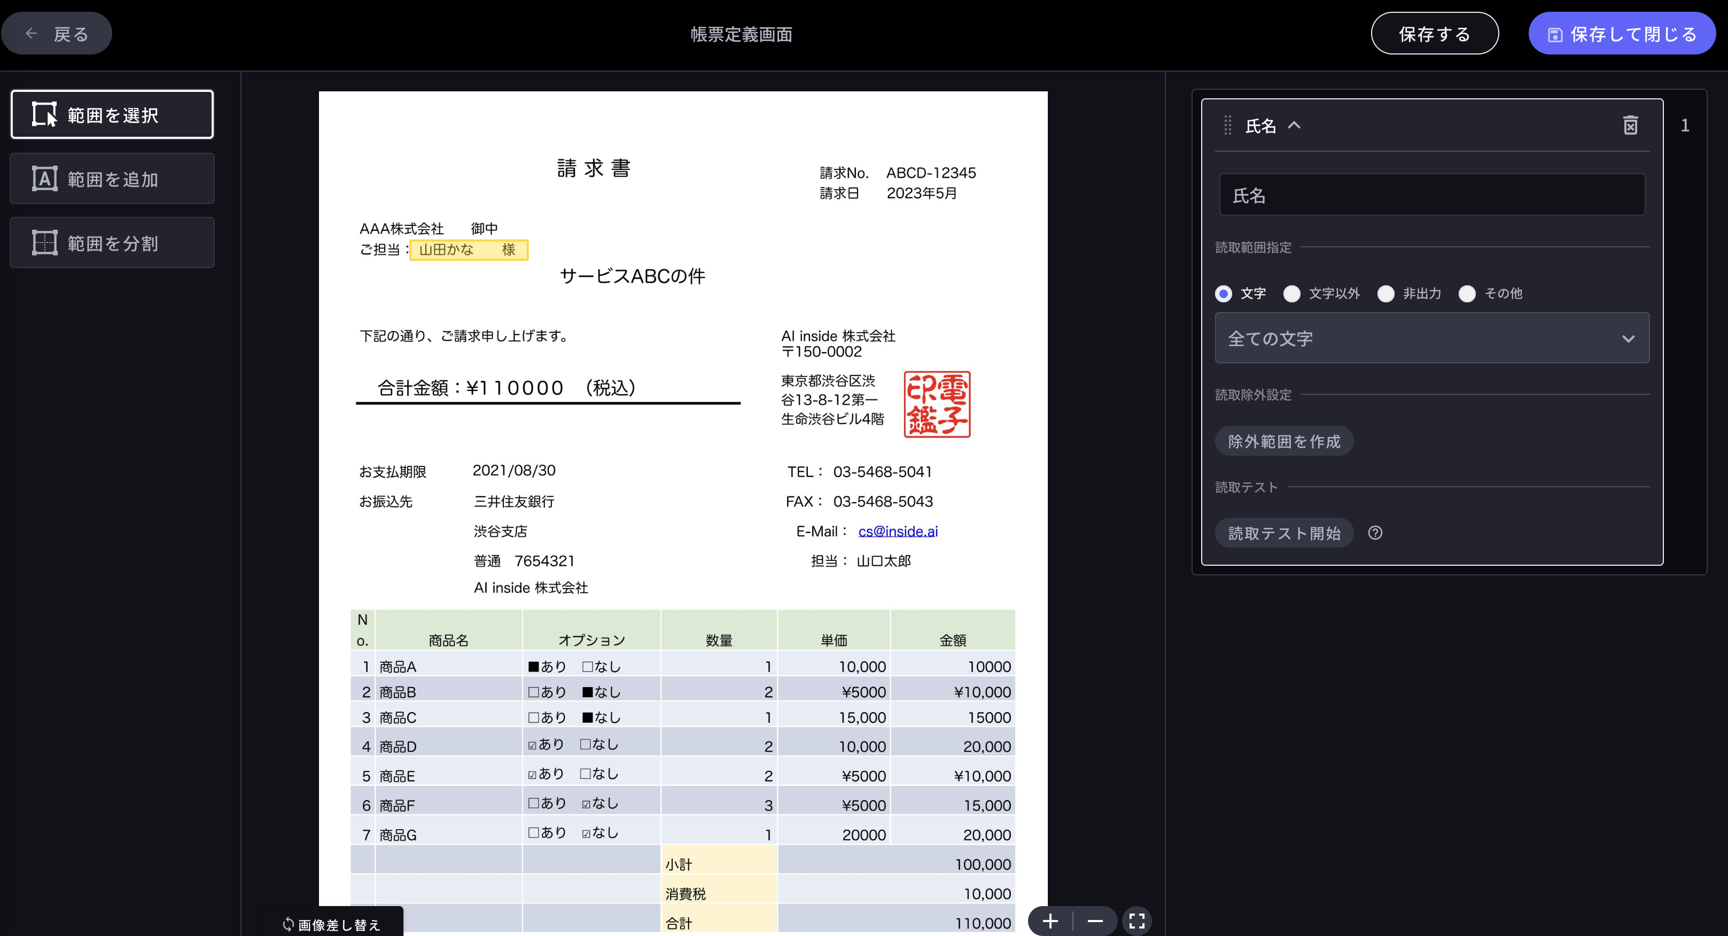Click 三井住友銀行 bank name
The image size is (1728, 936).
(x=514, y=501)
